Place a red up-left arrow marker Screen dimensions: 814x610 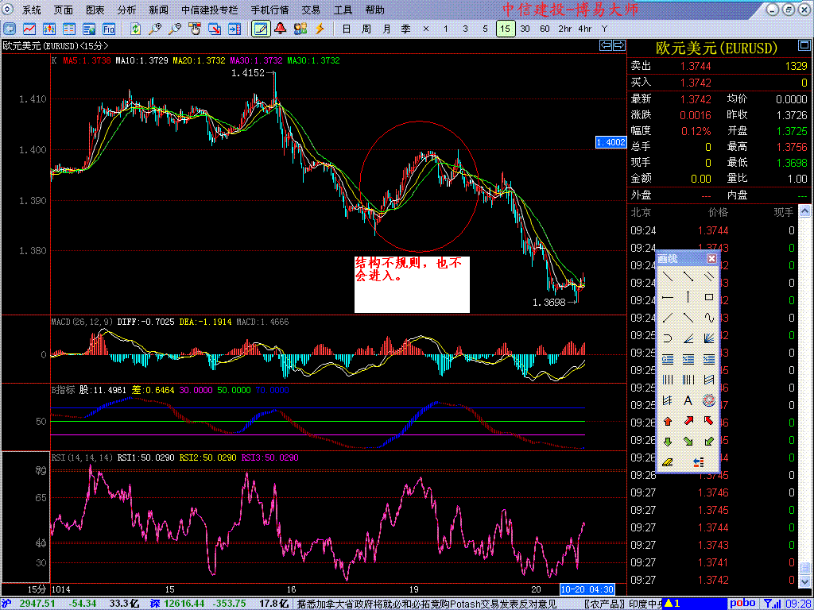(708, 421)
